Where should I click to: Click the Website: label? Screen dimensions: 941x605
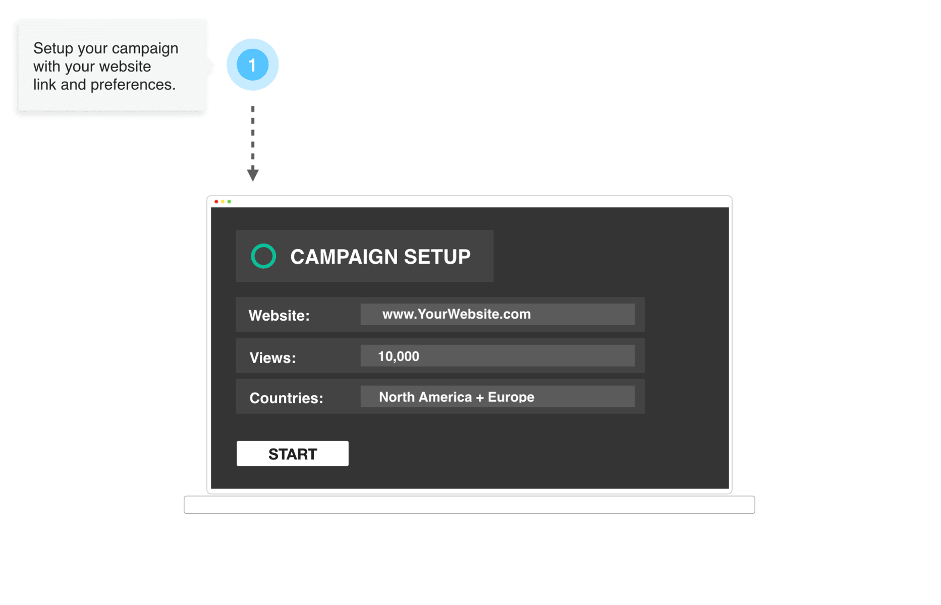[279, 316]
